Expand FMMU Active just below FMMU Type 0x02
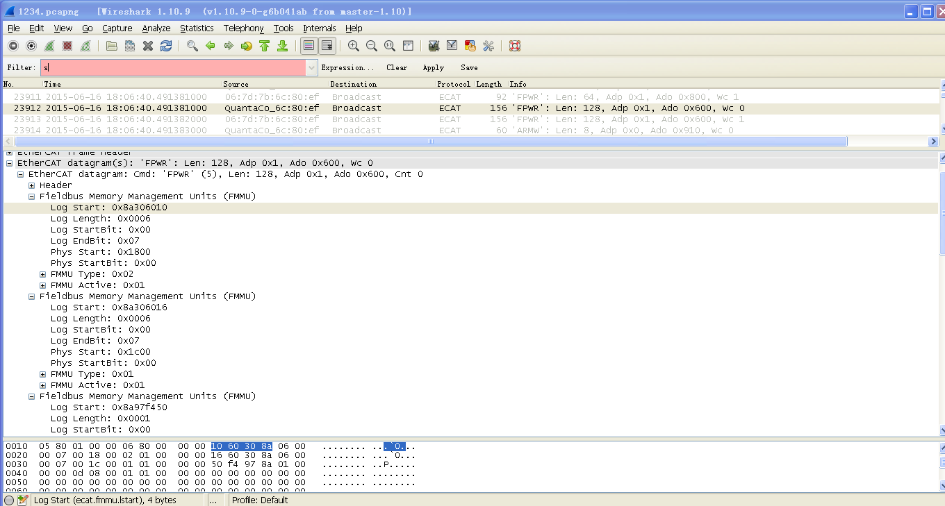The width and height of the screenshot is (945, 506). pos(43,285)
